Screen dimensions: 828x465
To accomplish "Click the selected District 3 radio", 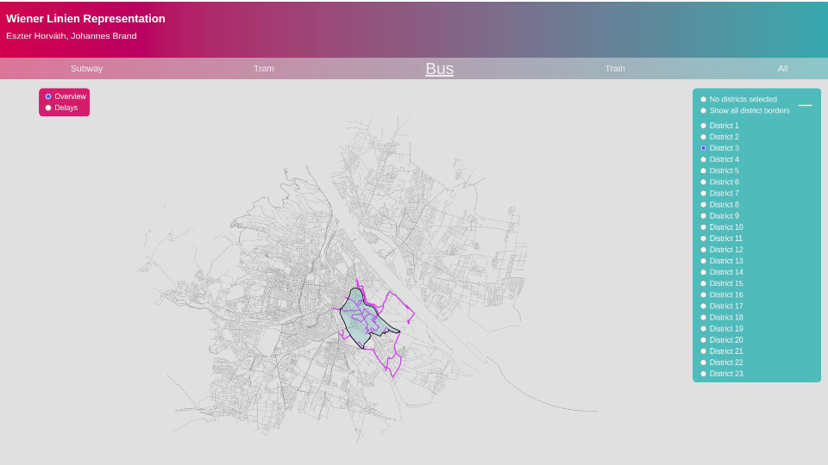I will click(x=704, y=148).
